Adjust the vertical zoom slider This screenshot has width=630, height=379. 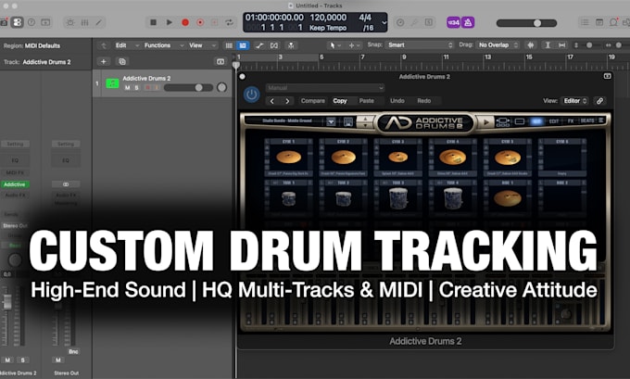(589, 45)
